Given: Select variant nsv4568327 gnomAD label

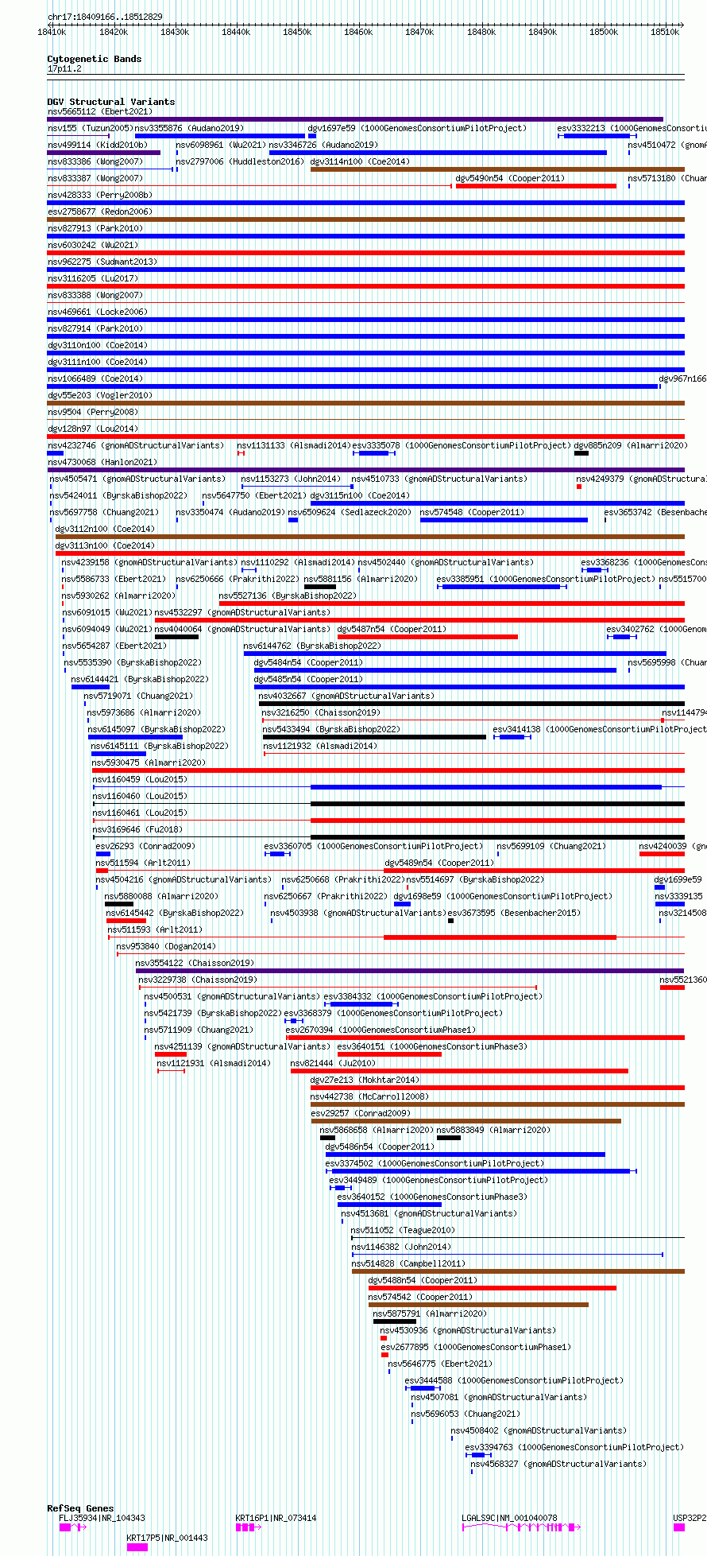Looking at the screenshot, I should click(x=558, y=1464).
